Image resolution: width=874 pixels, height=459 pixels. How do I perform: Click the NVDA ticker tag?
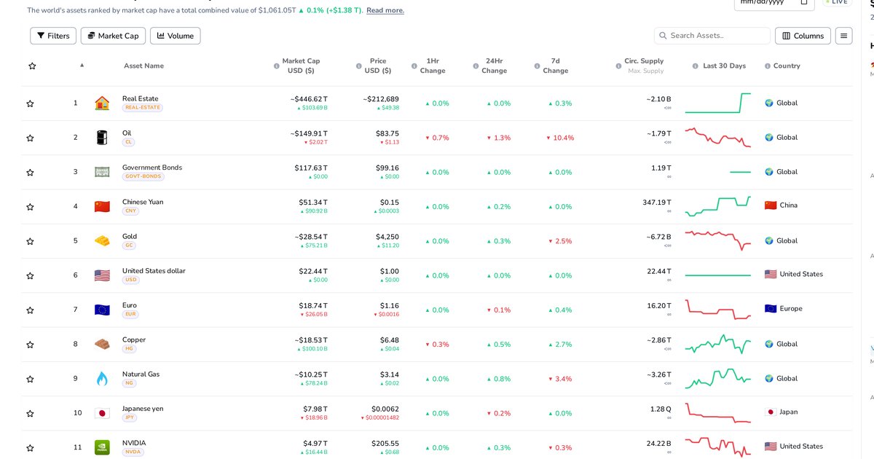click(x=133, y=452)
